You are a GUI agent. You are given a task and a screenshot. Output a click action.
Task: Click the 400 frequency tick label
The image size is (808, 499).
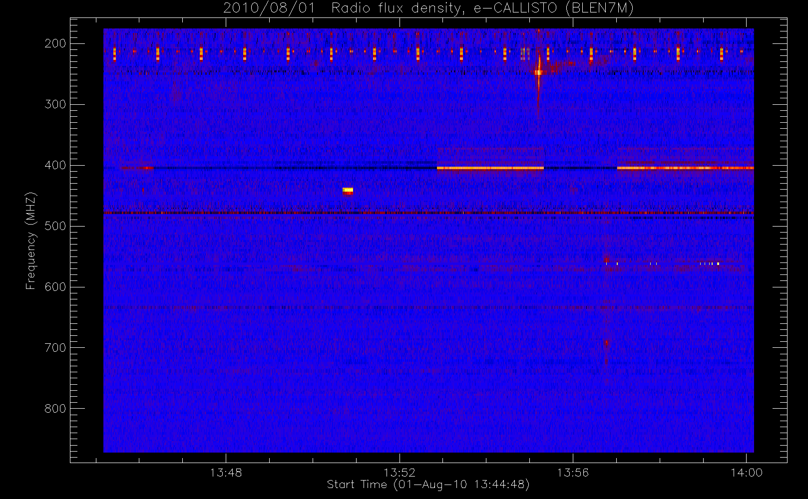(55, 165)
